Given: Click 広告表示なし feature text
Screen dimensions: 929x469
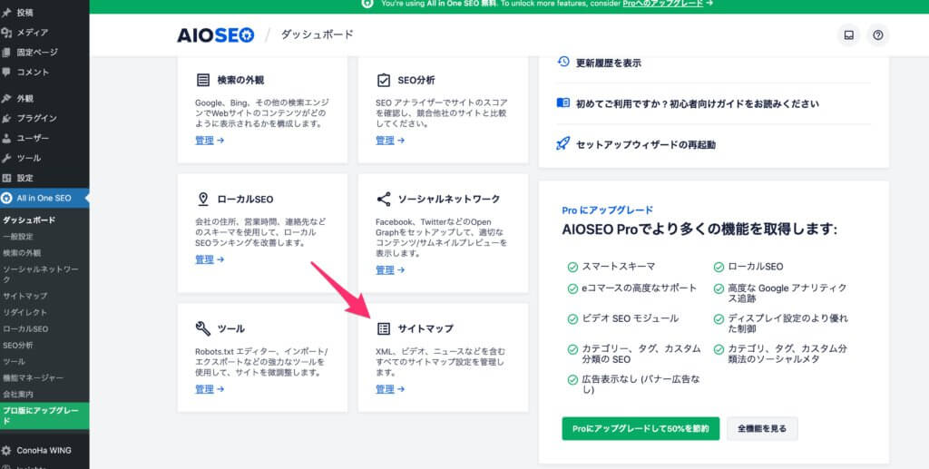Looking at the screenshot, I should 641,385.
